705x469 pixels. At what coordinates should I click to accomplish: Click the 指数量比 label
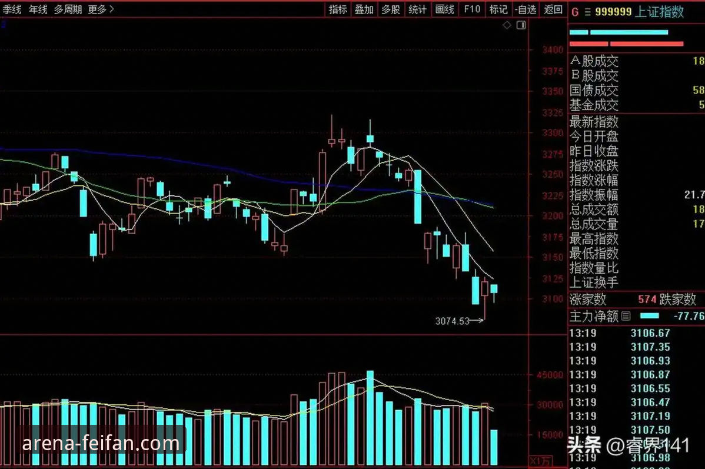tap(594, 268)
